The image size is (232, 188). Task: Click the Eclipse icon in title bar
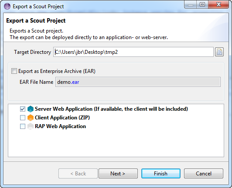click(x=7, y=7)
